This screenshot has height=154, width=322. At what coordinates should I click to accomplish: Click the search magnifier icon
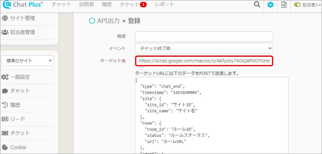pos(257,5)
